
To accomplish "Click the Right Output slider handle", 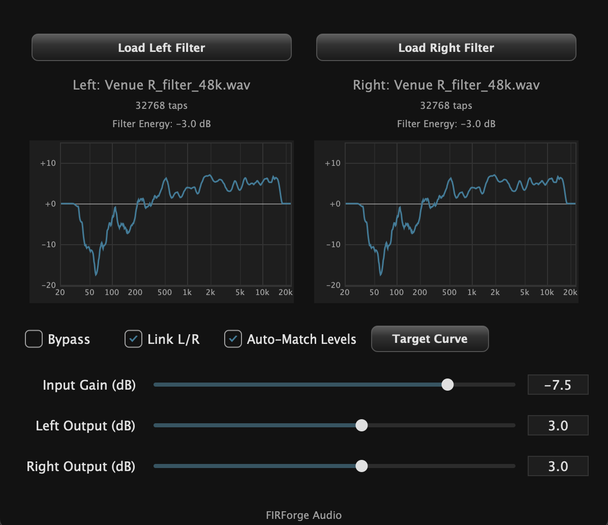I will tap(361, 466).
